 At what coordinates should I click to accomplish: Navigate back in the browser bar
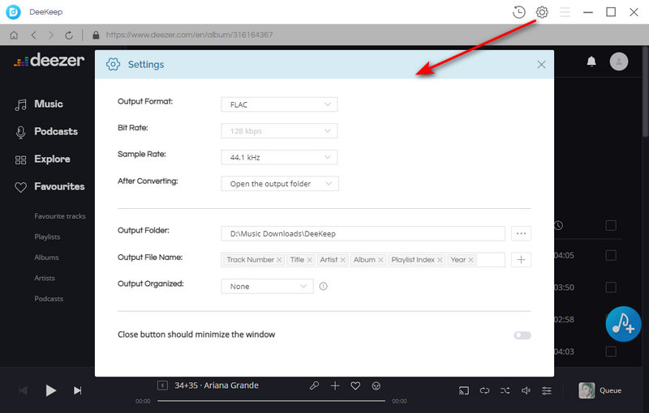pos(34,35)
